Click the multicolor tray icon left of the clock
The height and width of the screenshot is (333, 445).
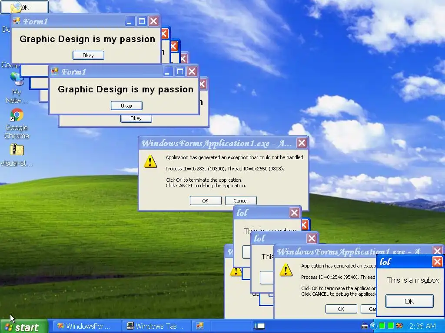coord(400,326)
